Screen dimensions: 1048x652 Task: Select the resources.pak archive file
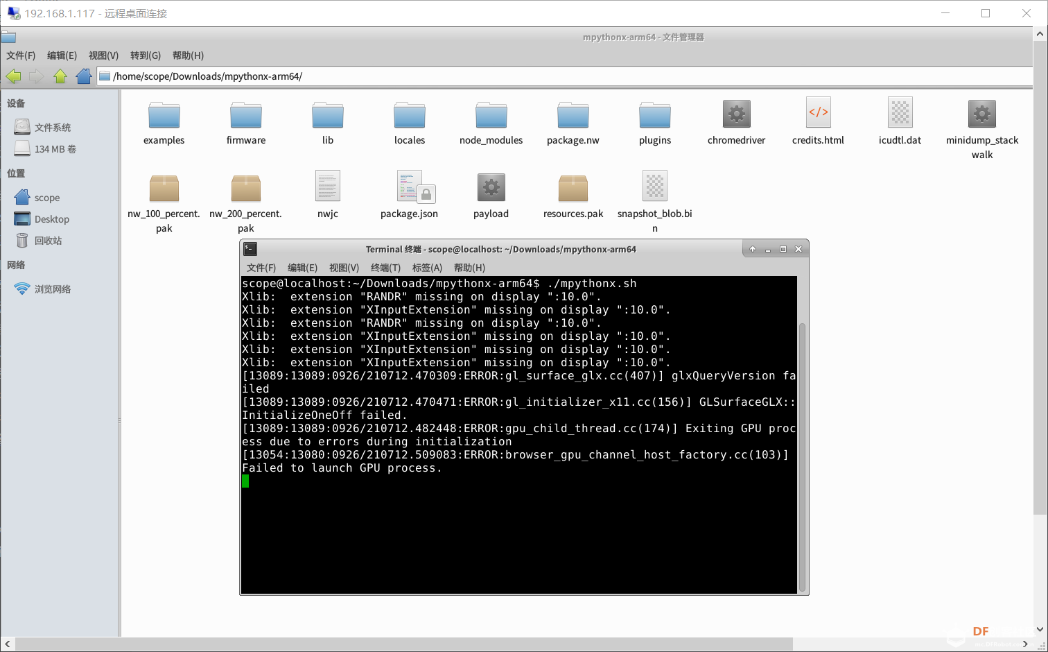click(573, 189)
